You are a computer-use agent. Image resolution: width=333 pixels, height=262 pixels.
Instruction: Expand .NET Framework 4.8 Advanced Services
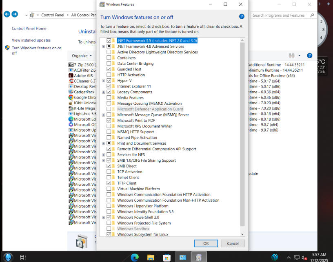pos(103,46)
